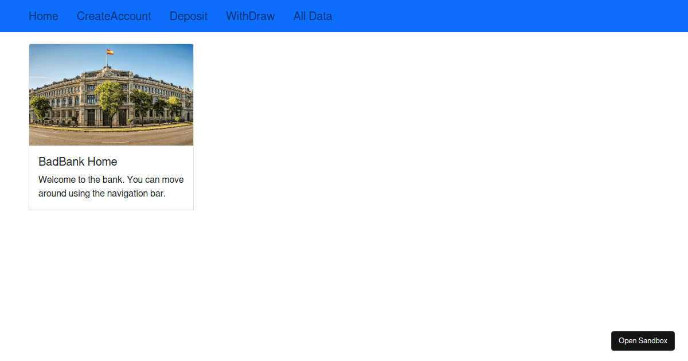688x361 pixels.
Task: Click the card body area
Action: pos(111,176)
